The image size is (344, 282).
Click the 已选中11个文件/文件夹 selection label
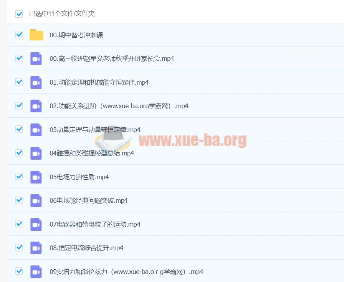point(62,14)
